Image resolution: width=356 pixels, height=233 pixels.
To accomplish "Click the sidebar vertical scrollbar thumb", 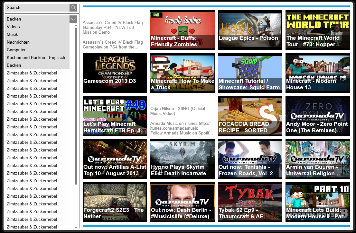I will point(76,106).
